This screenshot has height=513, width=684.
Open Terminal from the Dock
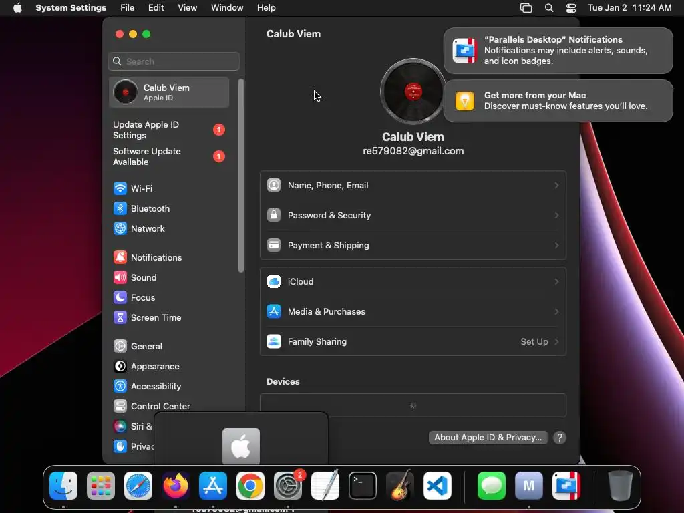click(363, 486)
